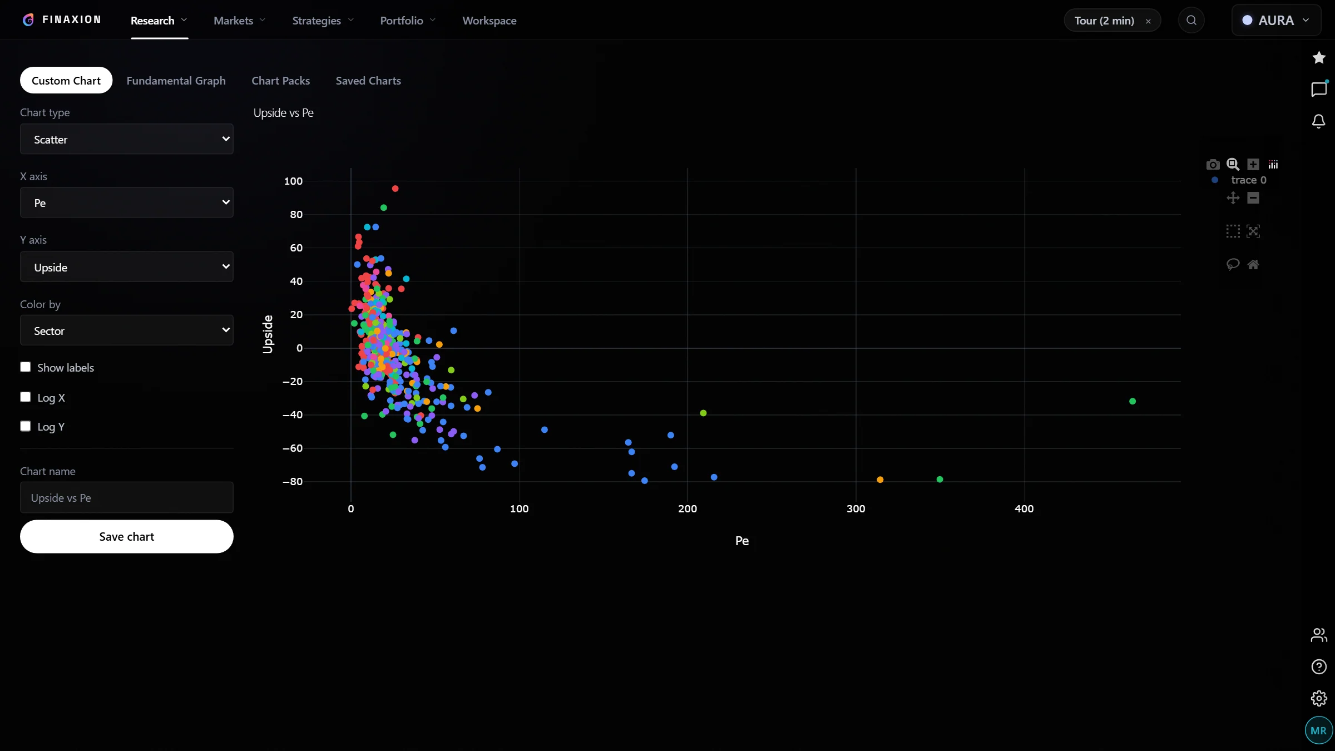Open the Strategies menu
The image size is (1335, 751).
point(323,21)
